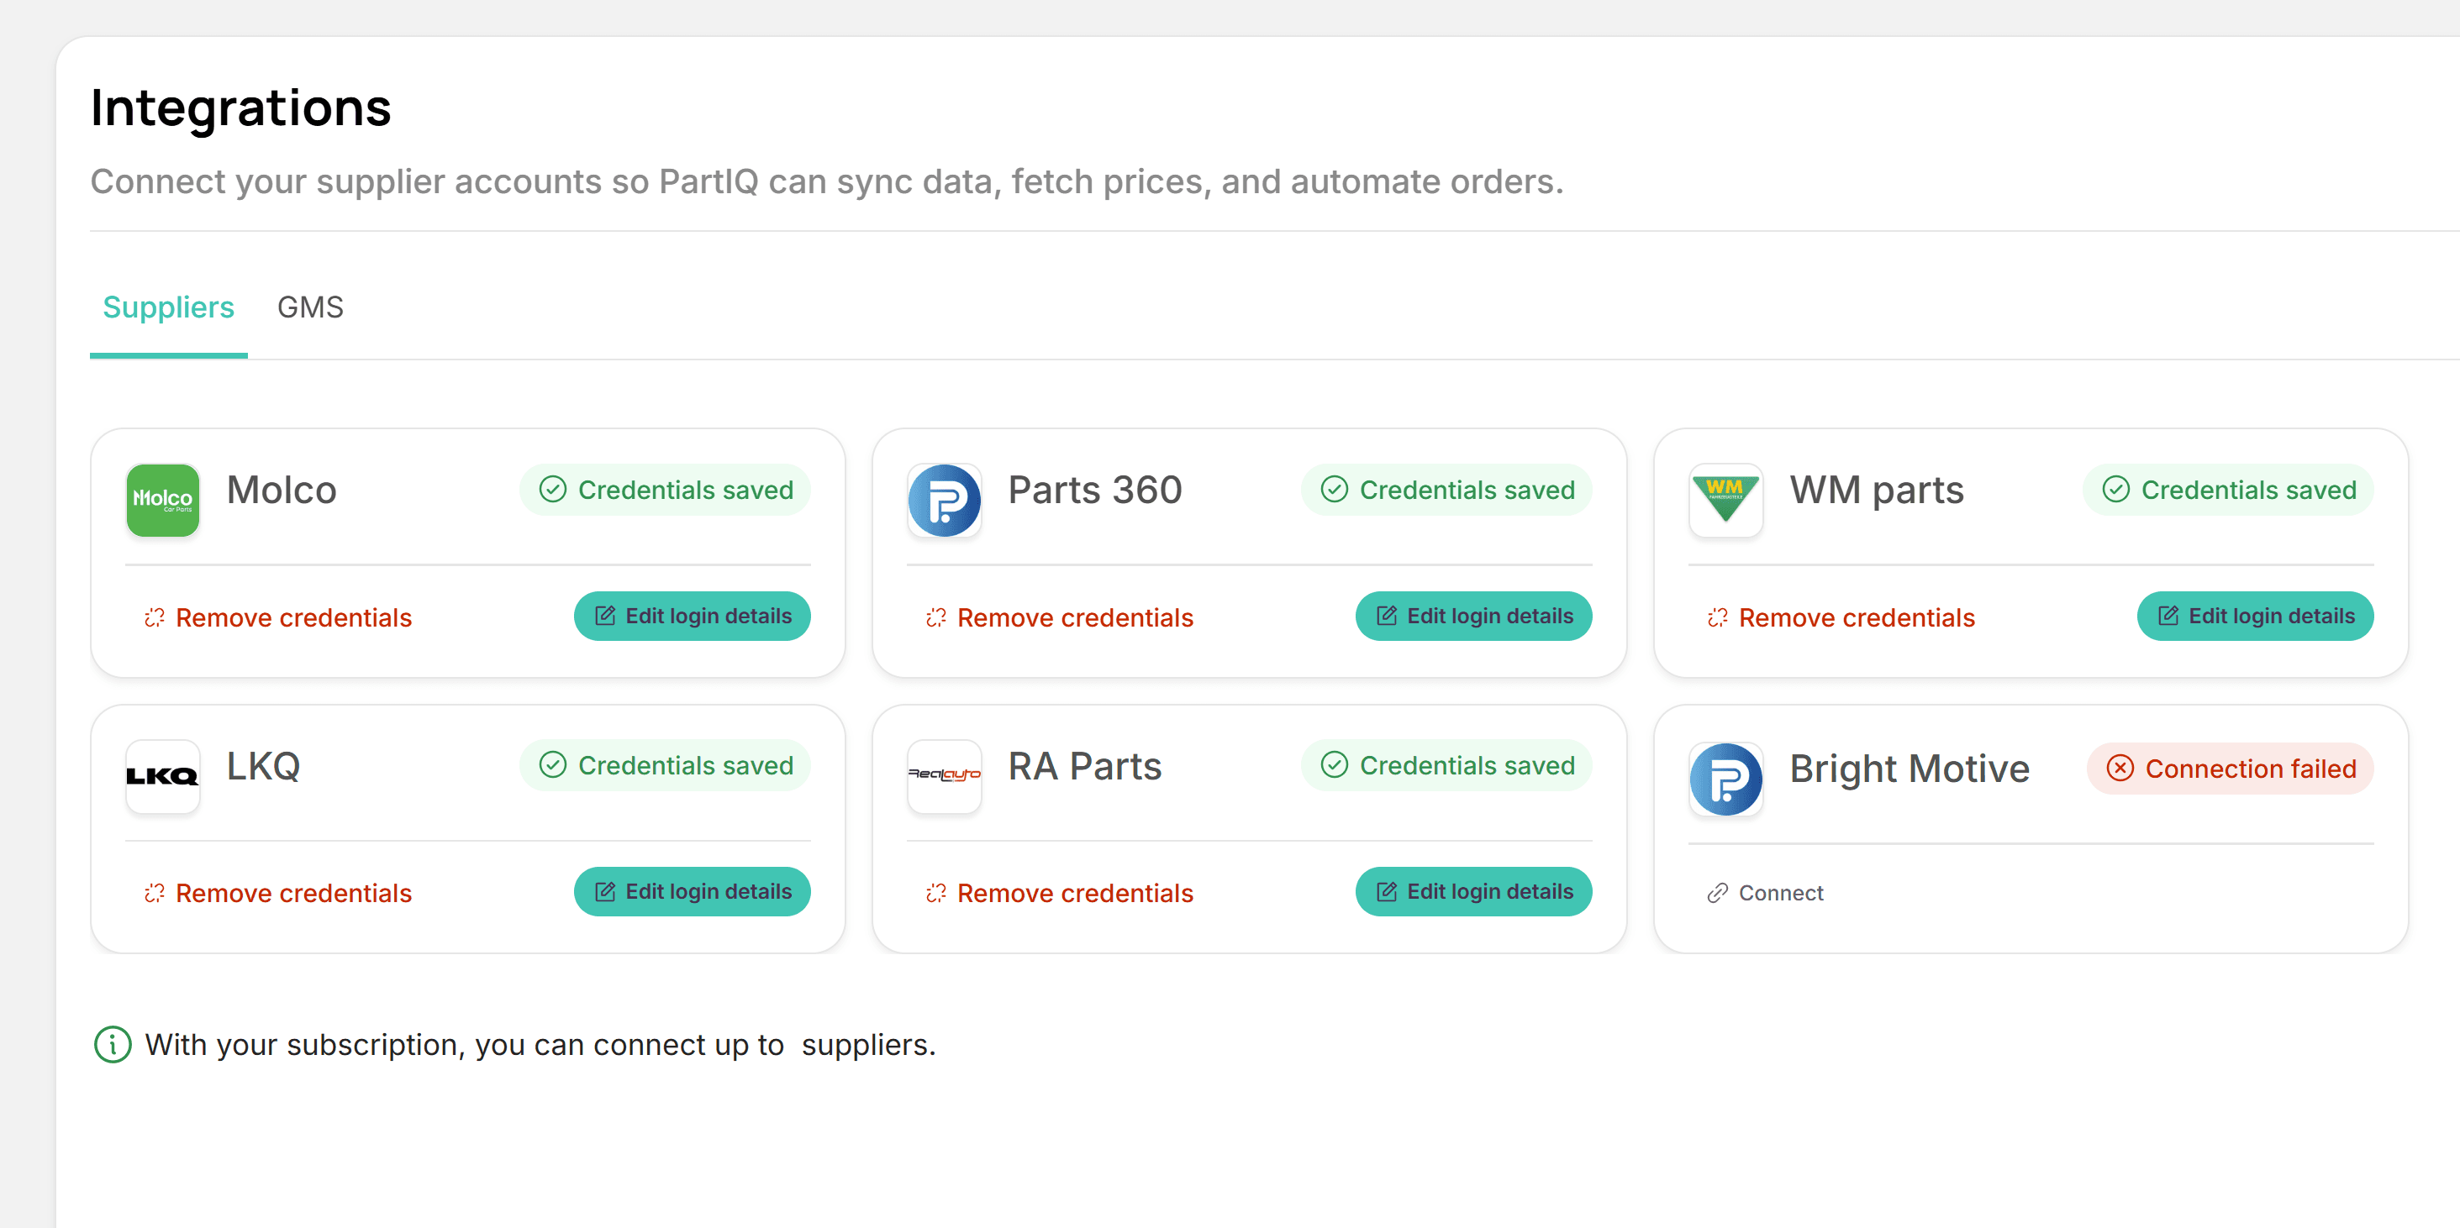
Task: Click the subscription supplier limit note
Action: tap(540, 1045)
